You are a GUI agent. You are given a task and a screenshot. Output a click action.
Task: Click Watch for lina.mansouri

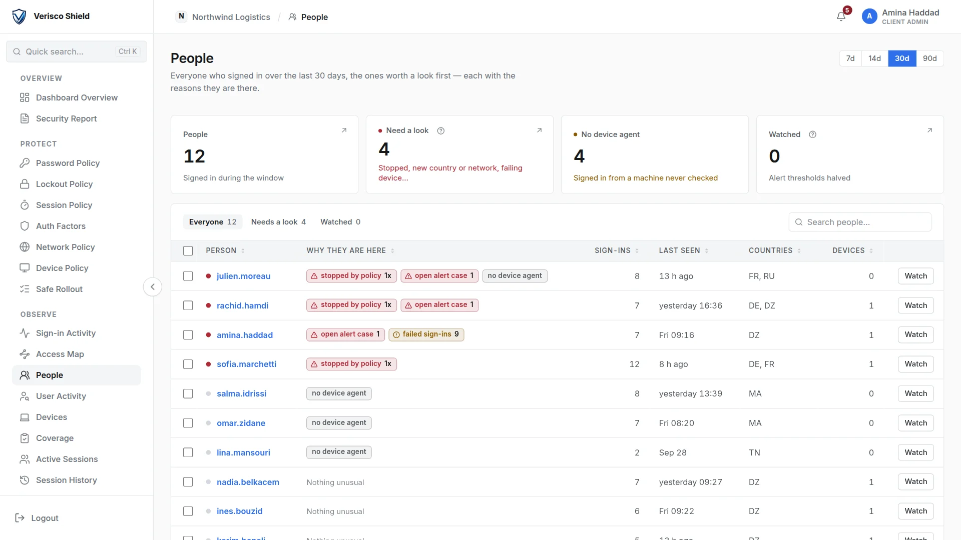[916, 452]
